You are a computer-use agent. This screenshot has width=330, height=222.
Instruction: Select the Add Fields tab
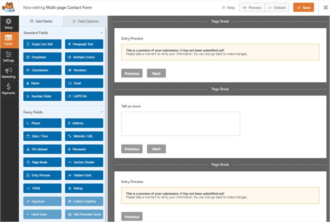(x=41, y=21)
